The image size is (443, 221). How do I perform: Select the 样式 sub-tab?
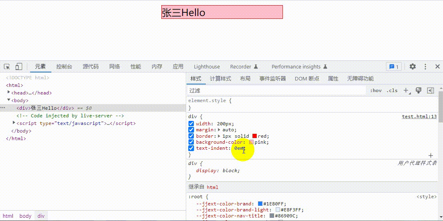point(196,78)
